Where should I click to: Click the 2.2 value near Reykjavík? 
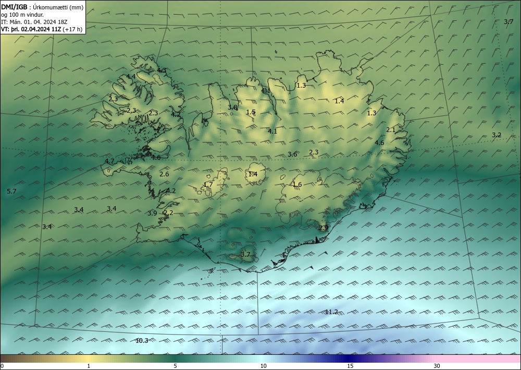pos(168,212)
